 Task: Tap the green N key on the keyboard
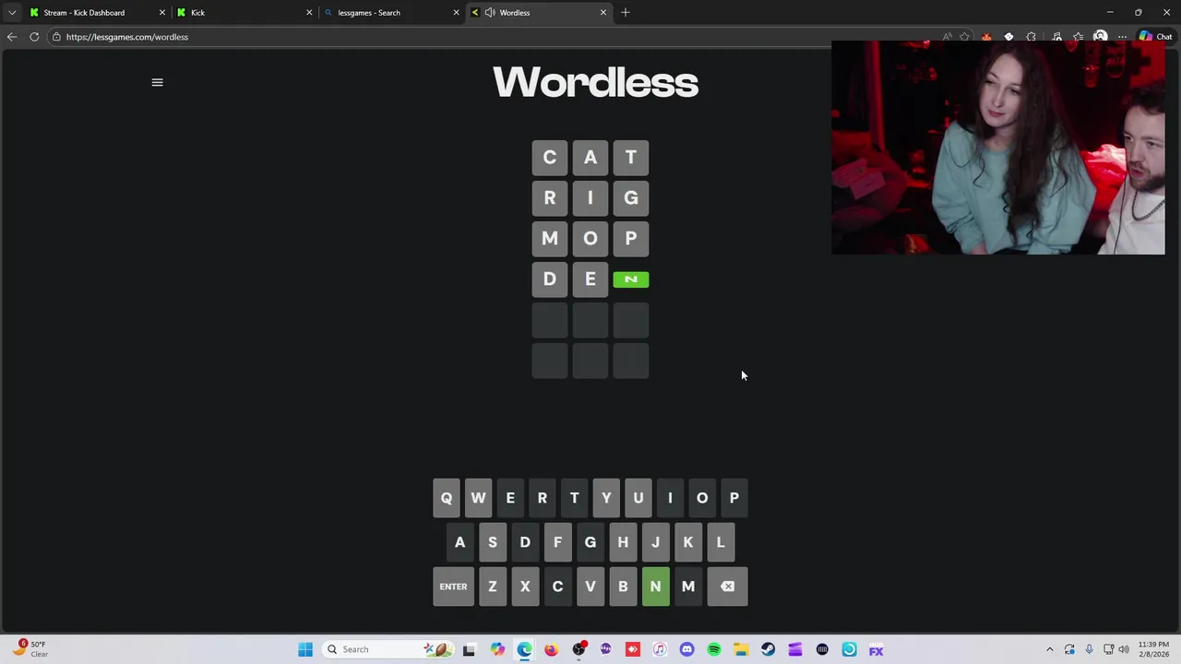[655, 587]
